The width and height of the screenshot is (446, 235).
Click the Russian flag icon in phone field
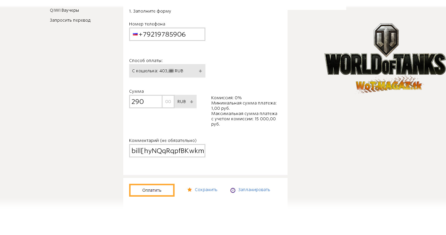[135, 34]
